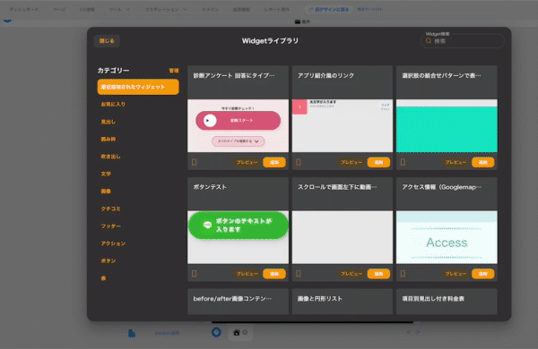Open ダッシュボード in the top navigation
Image resolution: width=538 pixels, height=349 pixels.
pos(24,10)
